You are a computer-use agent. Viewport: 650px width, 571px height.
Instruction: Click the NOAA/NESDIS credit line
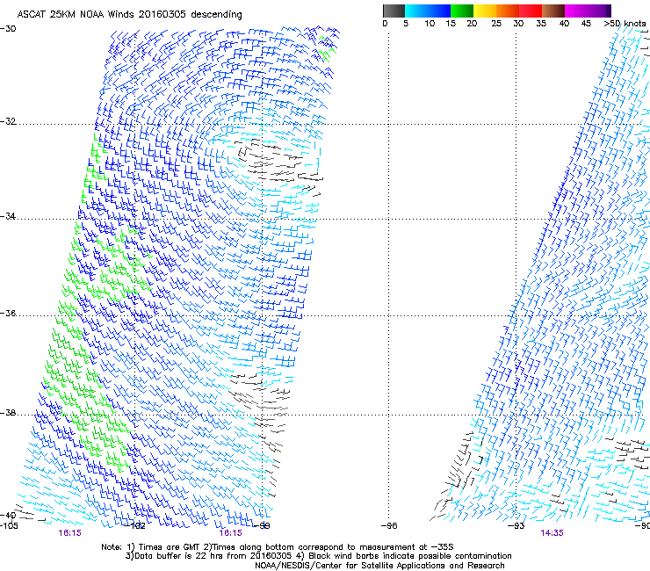pos(379,566)
